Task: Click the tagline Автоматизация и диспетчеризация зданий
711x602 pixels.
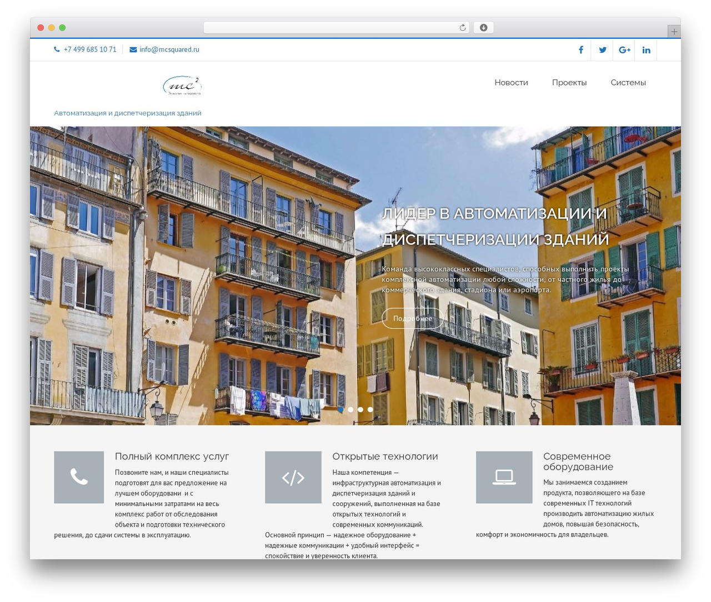Action: click(x=128, y=113)
